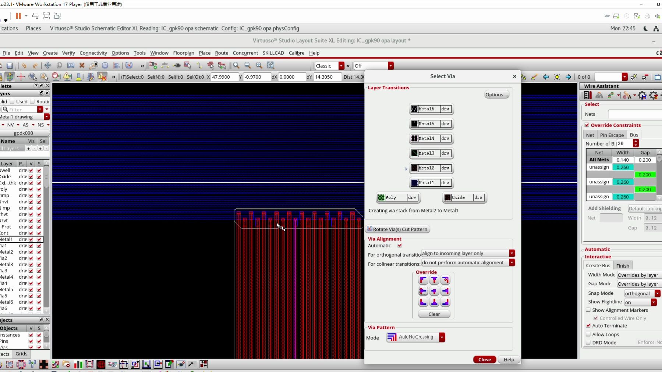662x372 pixels.
Task: Click the All Nets Width value field
Action: 623,160
